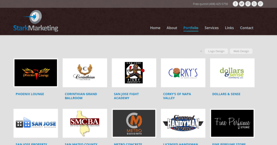Screen dimensions: 277x145
Task: Go to the Home menu item
Action: coord(155,28)
